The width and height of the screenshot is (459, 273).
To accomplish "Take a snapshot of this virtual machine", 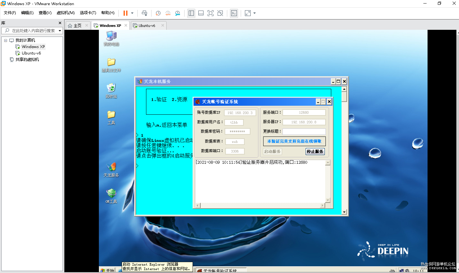I will (158, 13).
